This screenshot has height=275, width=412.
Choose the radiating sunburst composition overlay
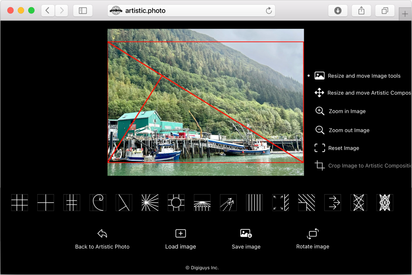[x=150, y=203]
